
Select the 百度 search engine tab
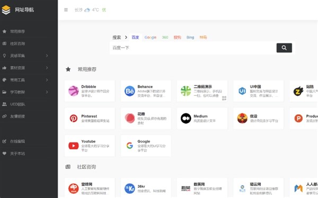pos(135,37)
